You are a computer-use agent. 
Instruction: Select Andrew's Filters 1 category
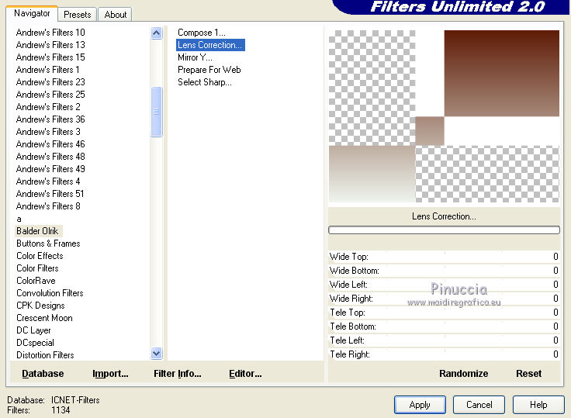click(47, 70)
